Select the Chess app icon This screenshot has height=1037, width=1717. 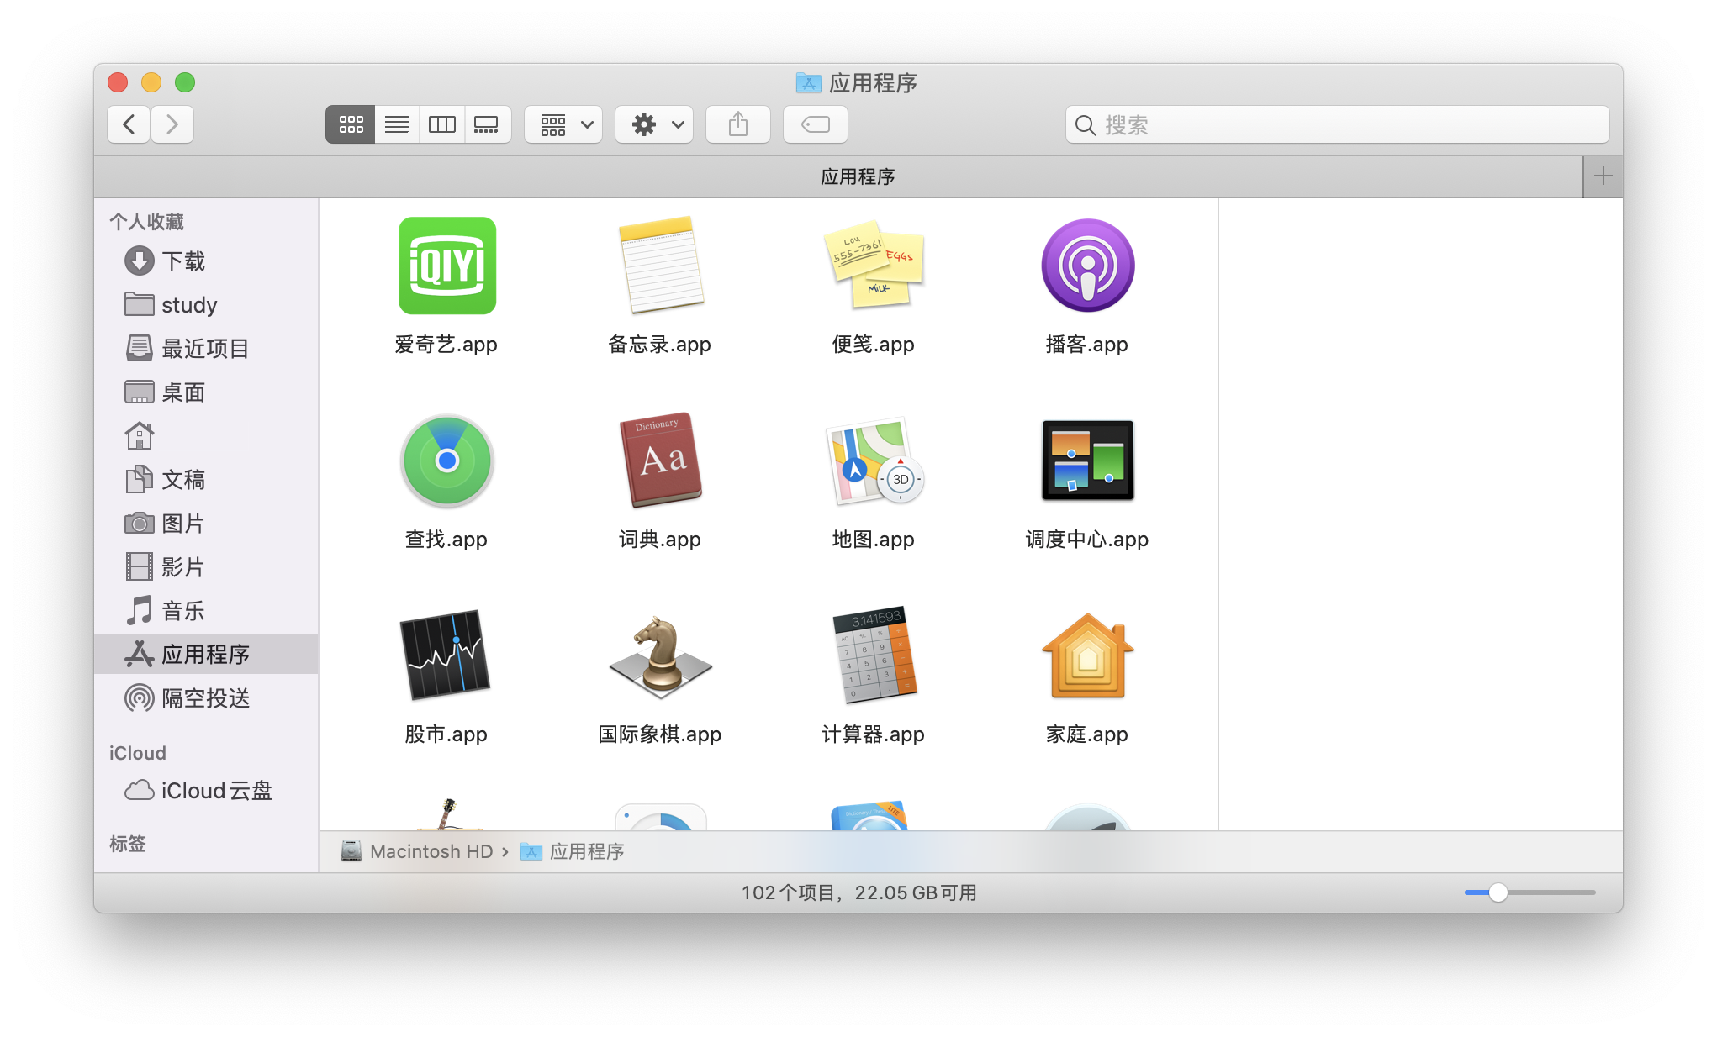coord(660,655)
